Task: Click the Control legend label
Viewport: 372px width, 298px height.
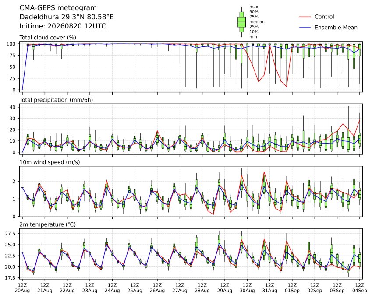Action: point(324,17)
